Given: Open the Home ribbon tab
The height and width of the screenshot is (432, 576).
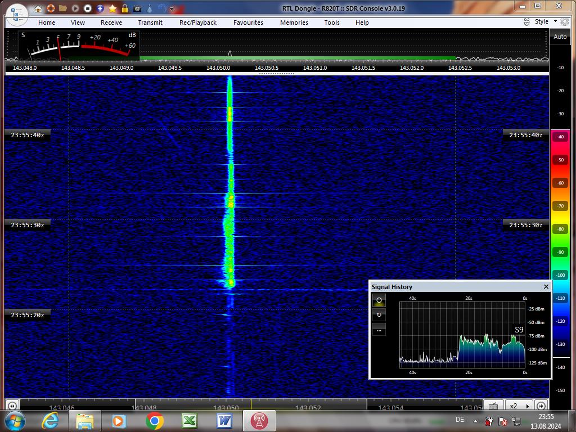Looking at the screenshot, I should [47, 22].
